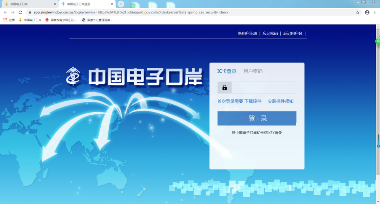
Task: Click the lock icon beside password field
Action: (x=224, y=88)
